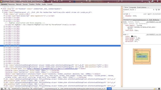
Task: Open the Sources panel tab
Action: (x=25, y=4)
